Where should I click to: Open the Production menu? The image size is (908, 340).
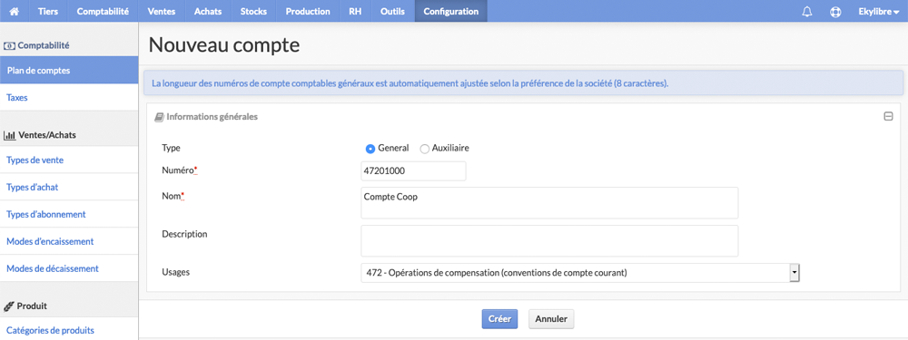[308, 11]
